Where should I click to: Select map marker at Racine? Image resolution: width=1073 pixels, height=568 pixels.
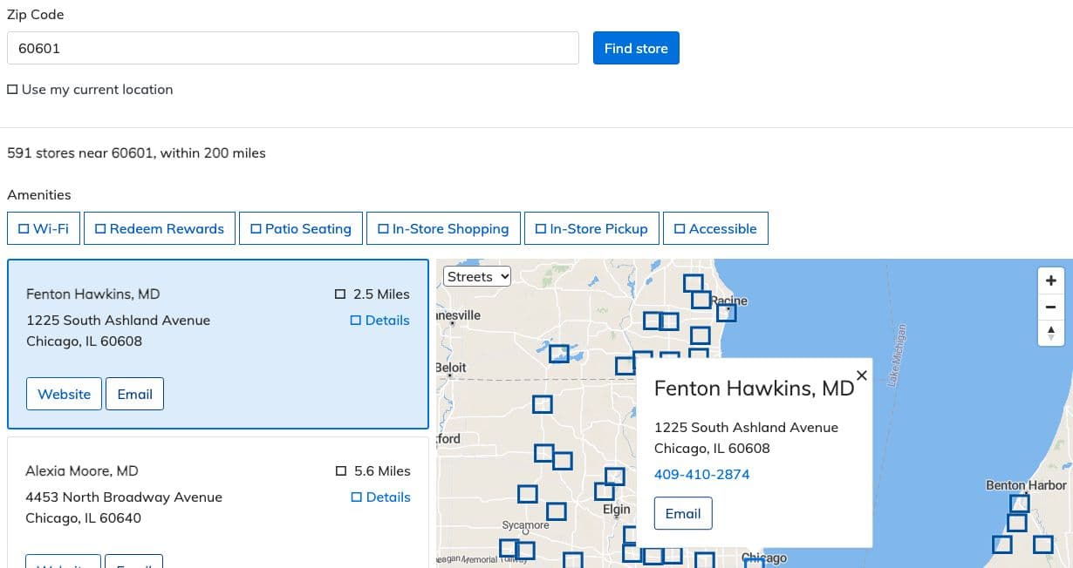[726, 313]
